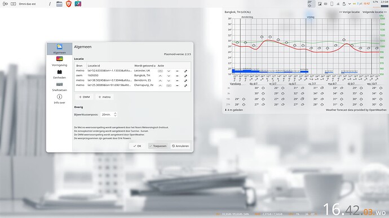Launch Brave browser from the panel
Image resolution: width=389 pixels, height=218 pixels.
pyautogui.click(x=69, y=4)
